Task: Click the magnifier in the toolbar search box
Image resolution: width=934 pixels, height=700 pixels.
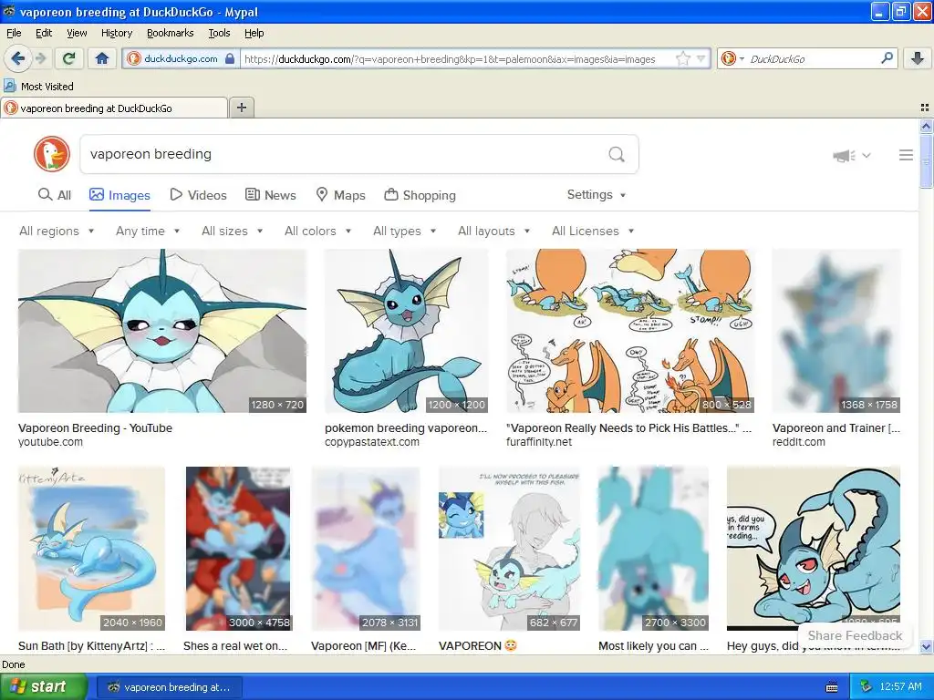Action: (887, 58)
